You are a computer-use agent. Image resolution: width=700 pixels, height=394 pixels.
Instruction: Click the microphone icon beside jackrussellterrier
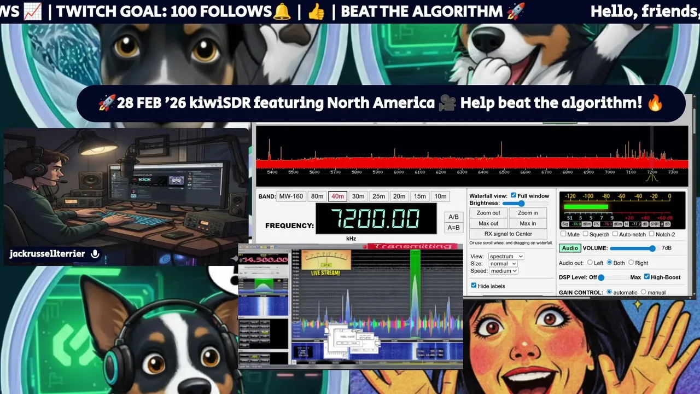tap(95, 254)
